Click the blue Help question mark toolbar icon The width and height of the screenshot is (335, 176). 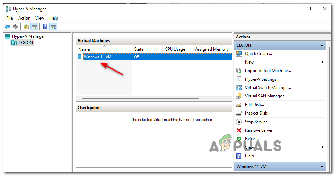click(45, 27)
